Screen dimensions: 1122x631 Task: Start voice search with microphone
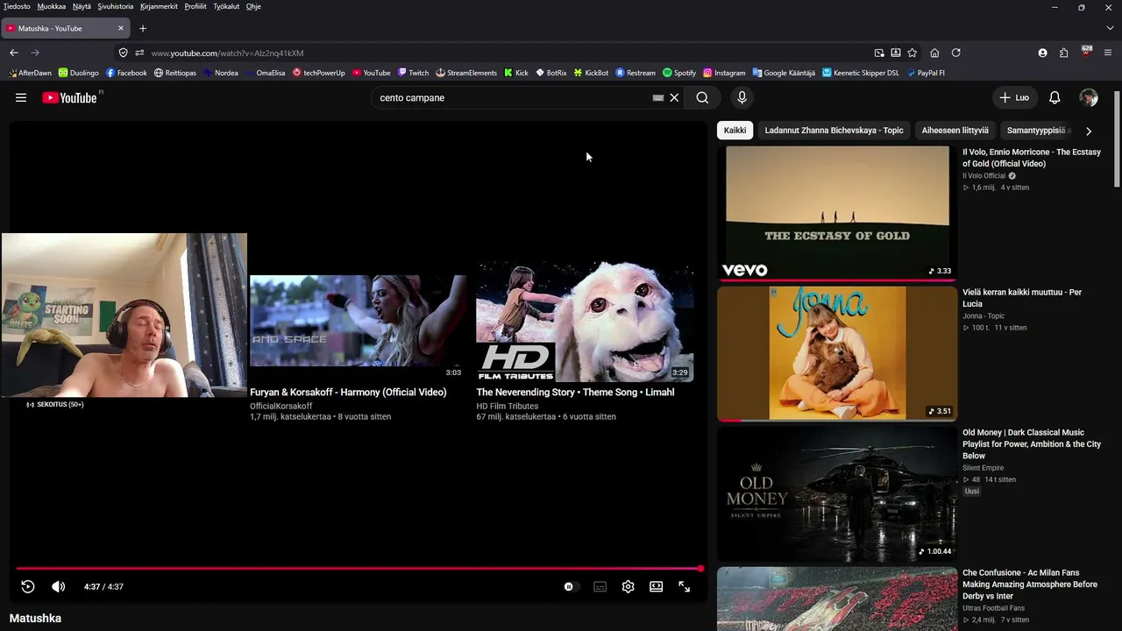click(742, 98)
